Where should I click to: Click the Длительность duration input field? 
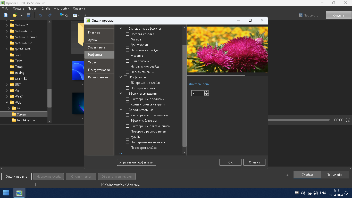(198, 93)
